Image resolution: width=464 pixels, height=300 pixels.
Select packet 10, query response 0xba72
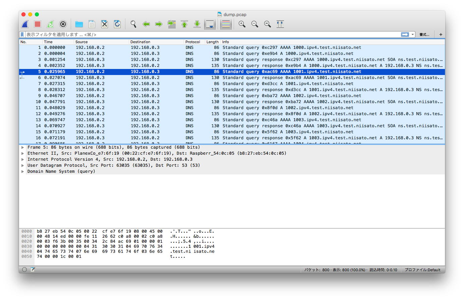(232, 102)
